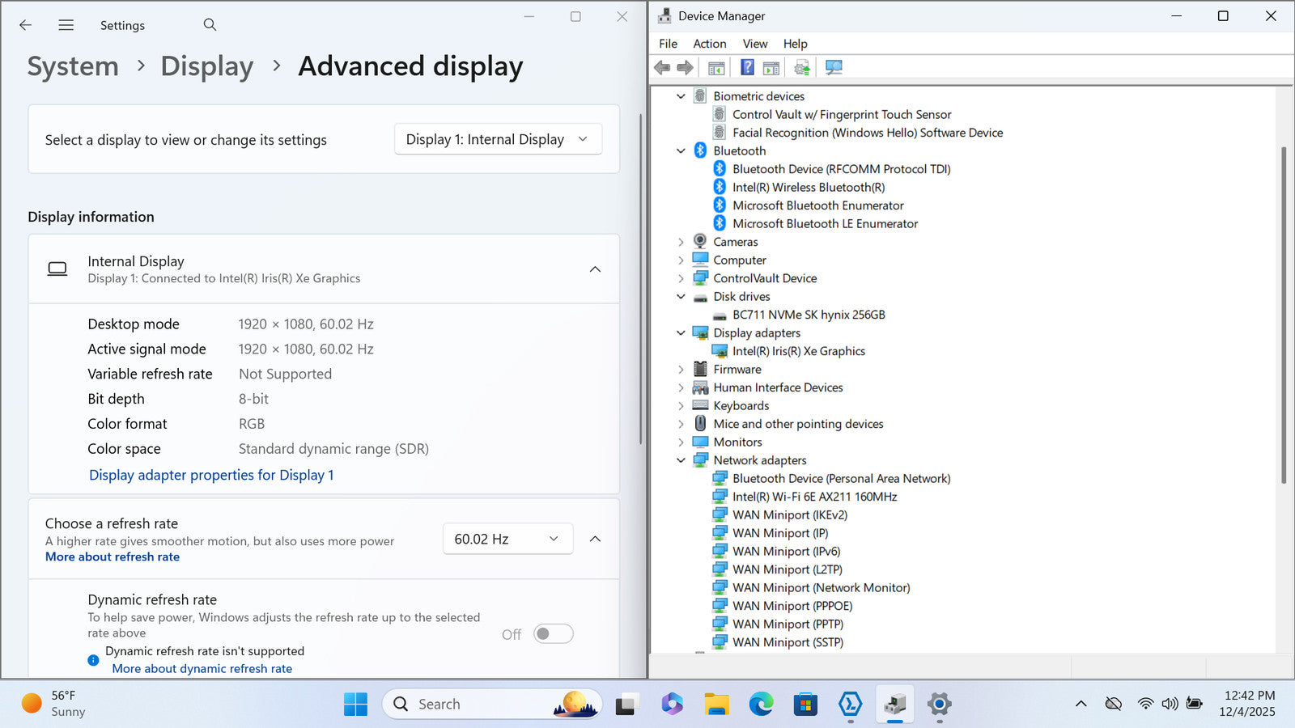Click Display adapter properties for Display 1 link
The width and height of the screenshot is (1295, 728).
coord(211,475)
